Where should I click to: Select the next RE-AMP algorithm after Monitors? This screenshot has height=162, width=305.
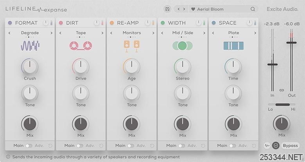[153, 33]
